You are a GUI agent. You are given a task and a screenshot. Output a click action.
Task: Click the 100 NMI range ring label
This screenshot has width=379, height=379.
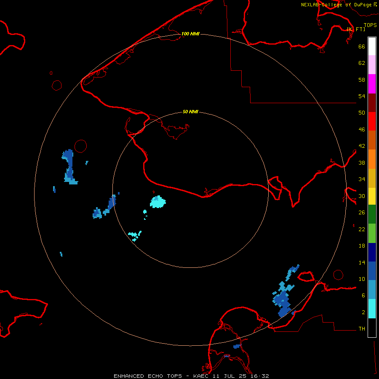coord(190,34)
